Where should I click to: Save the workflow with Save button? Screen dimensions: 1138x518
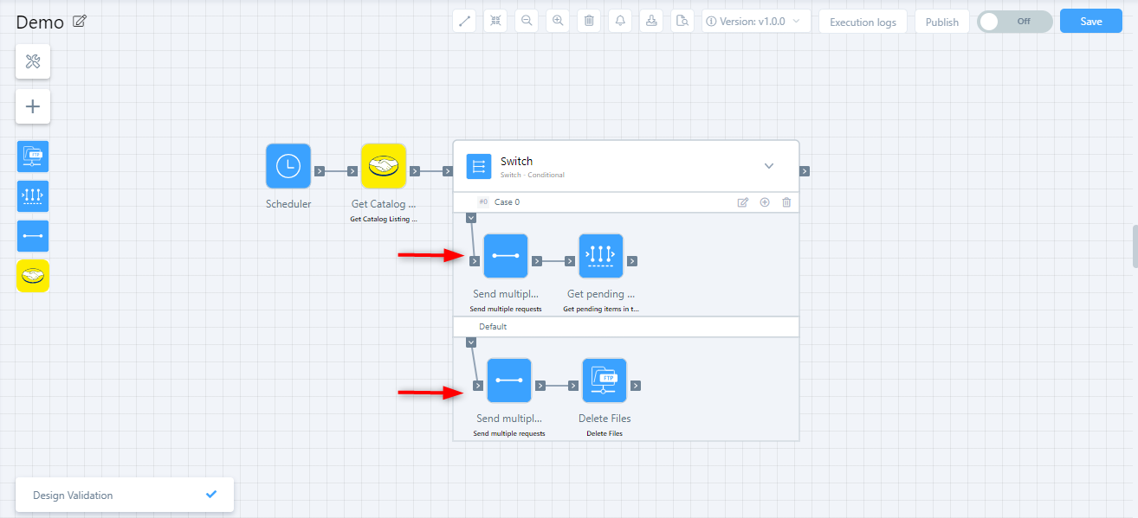1090,22
